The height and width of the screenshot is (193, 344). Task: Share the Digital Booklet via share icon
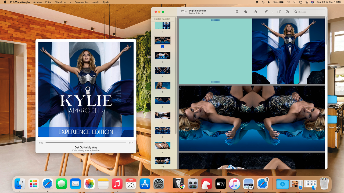(255, 12)
